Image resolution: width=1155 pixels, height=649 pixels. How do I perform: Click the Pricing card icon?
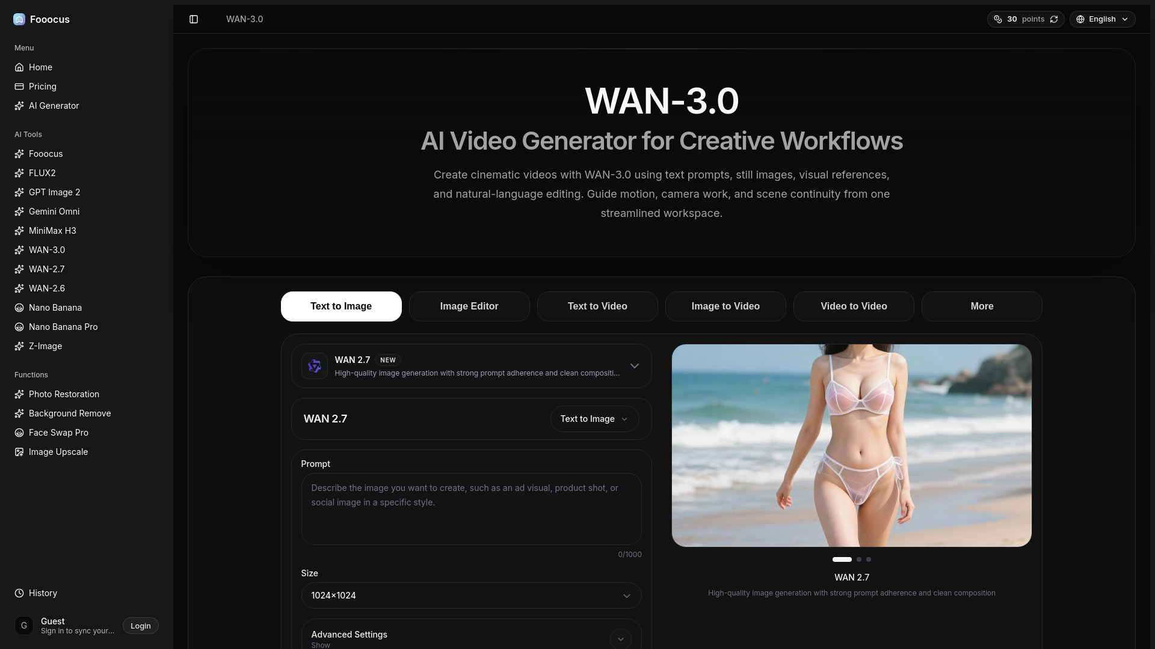[19, 87]
